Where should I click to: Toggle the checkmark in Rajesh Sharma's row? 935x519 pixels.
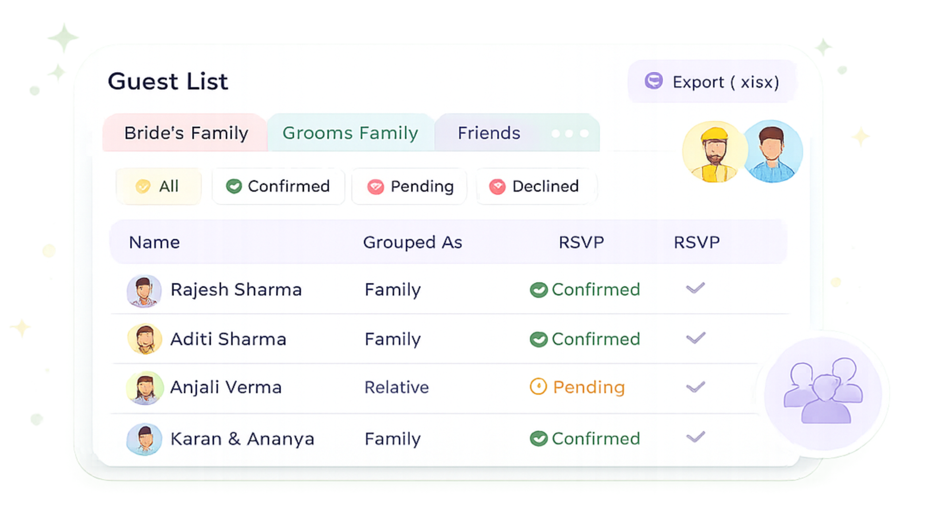coord(695,288)
